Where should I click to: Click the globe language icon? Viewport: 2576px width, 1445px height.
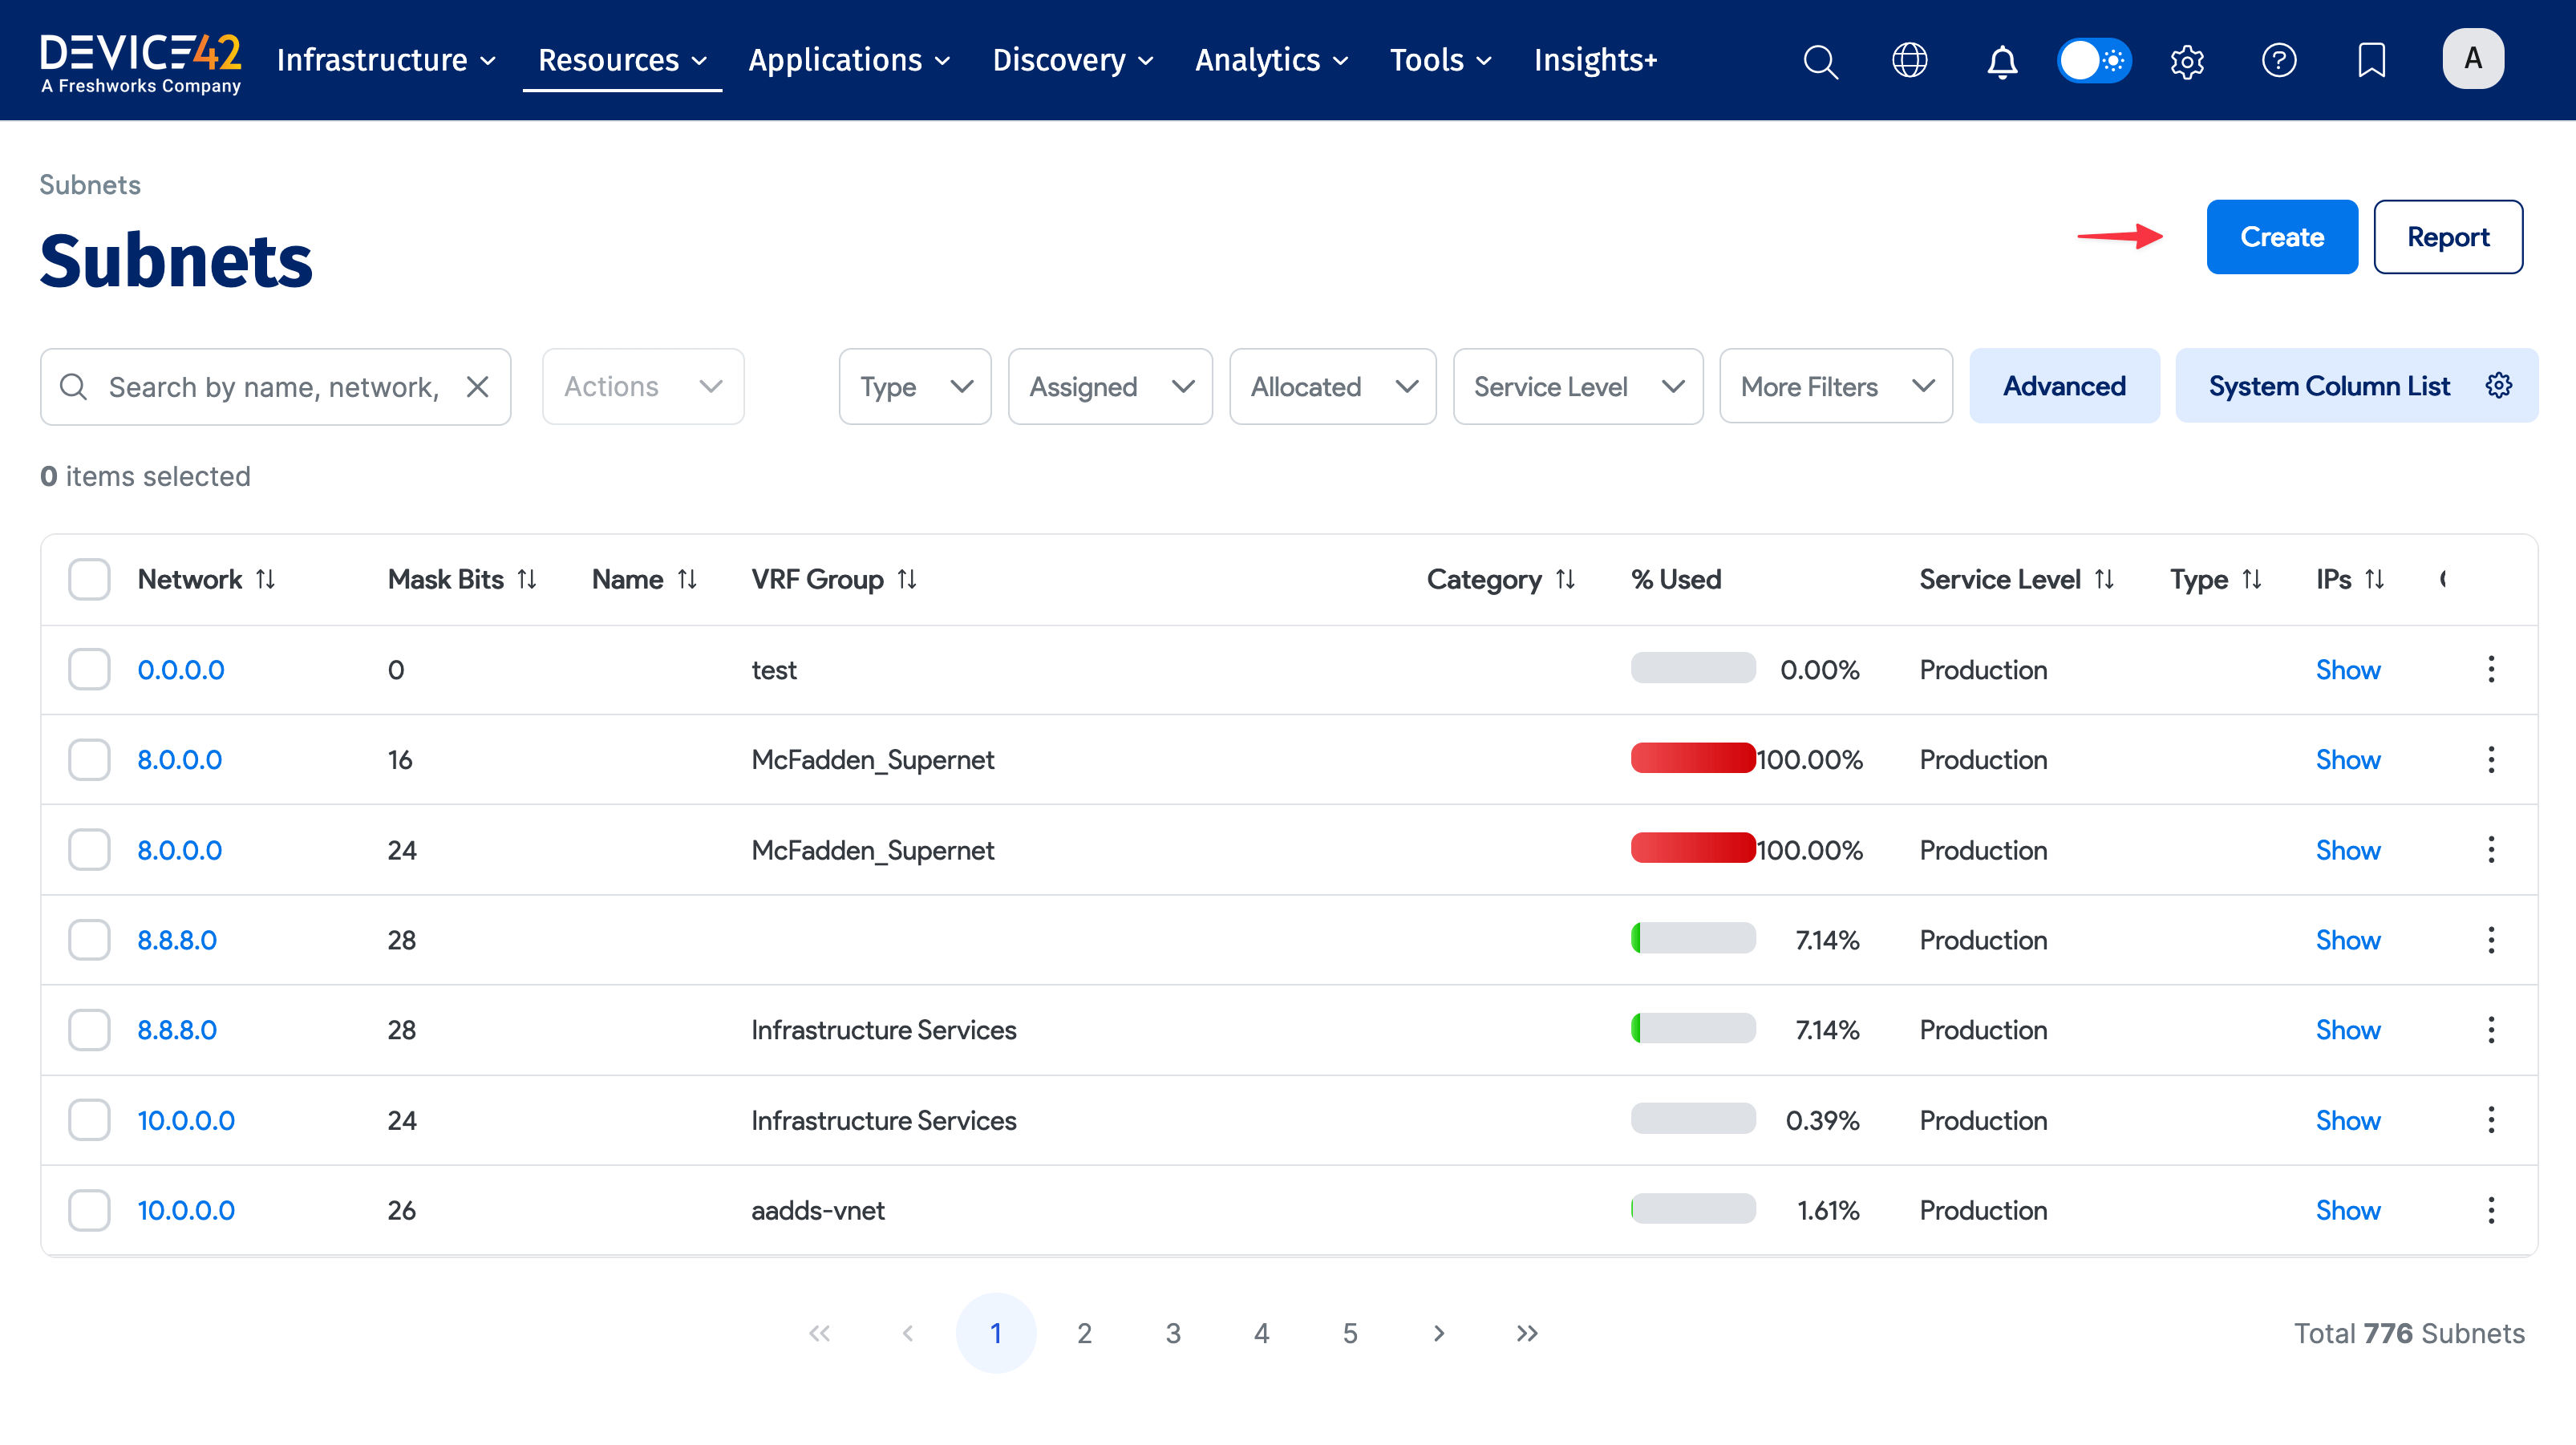tap(1911, 60)
